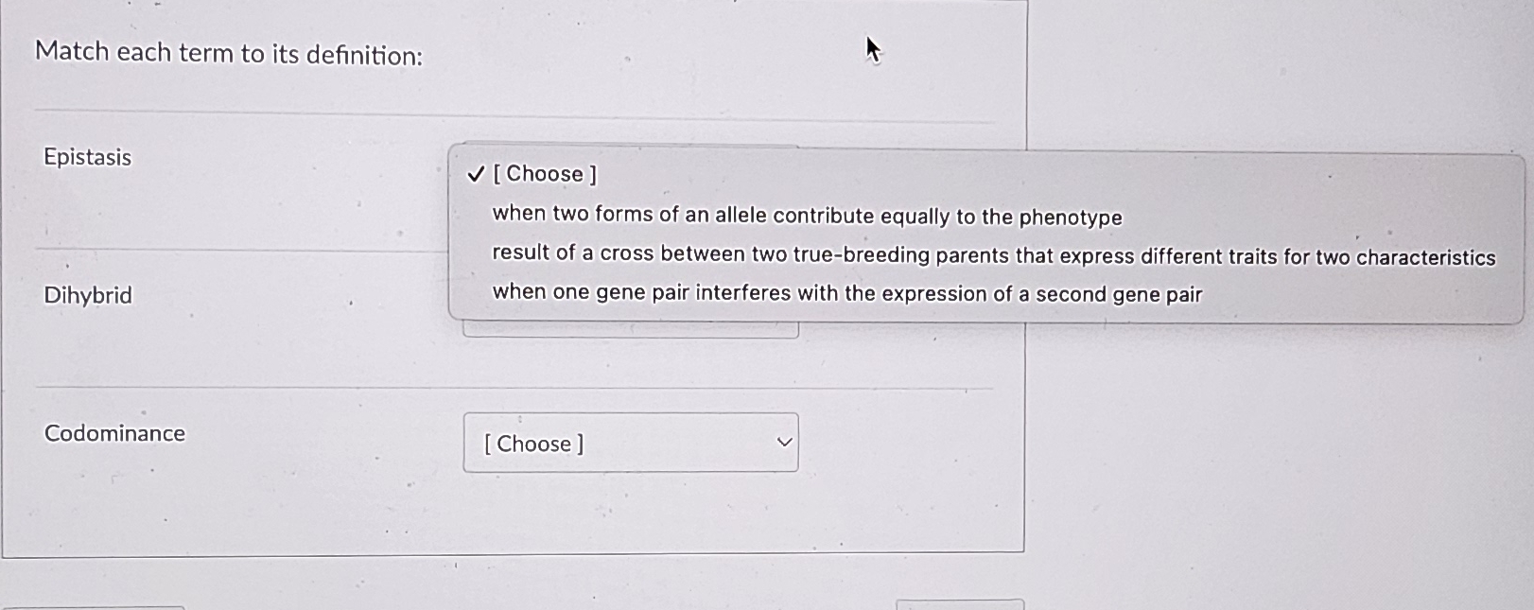Collapse the open definitions dropdown list

point(544,174)
